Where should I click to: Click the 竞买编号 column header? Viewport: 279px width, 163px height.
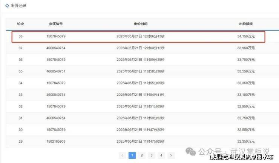coord(56,24)
